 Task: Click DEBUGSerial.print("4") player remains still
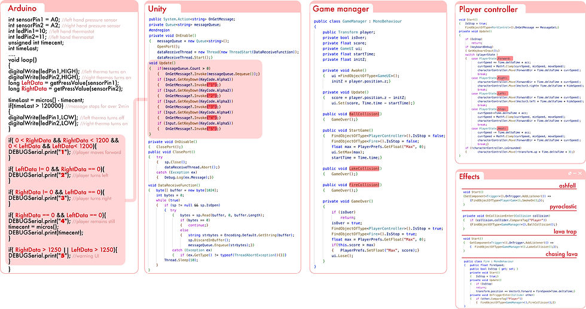[x=62, y=221]
